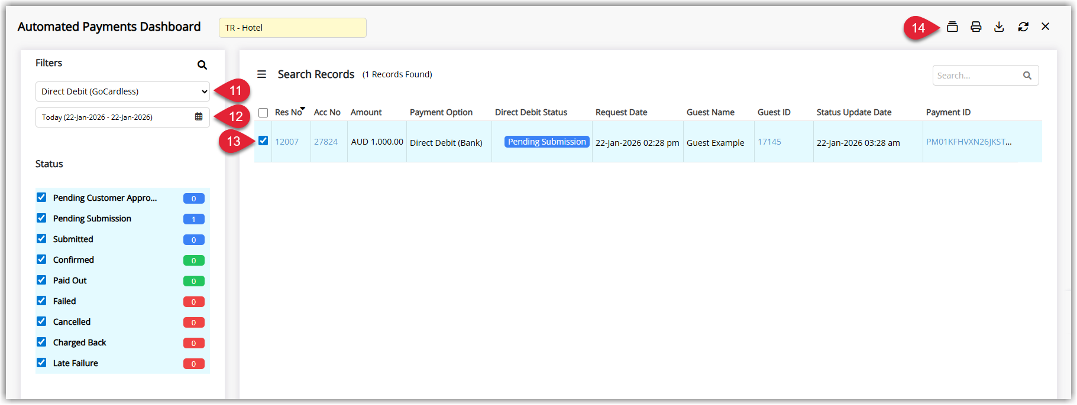Click the magnifier in the Search box
This screenshot has width=1077, height=405.
click(1027, 76)
